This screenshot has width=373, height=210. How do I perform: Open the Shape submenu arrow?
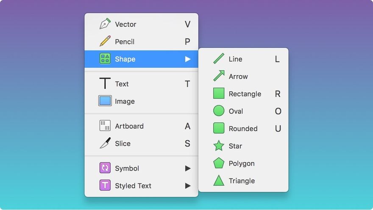(188, 59)
